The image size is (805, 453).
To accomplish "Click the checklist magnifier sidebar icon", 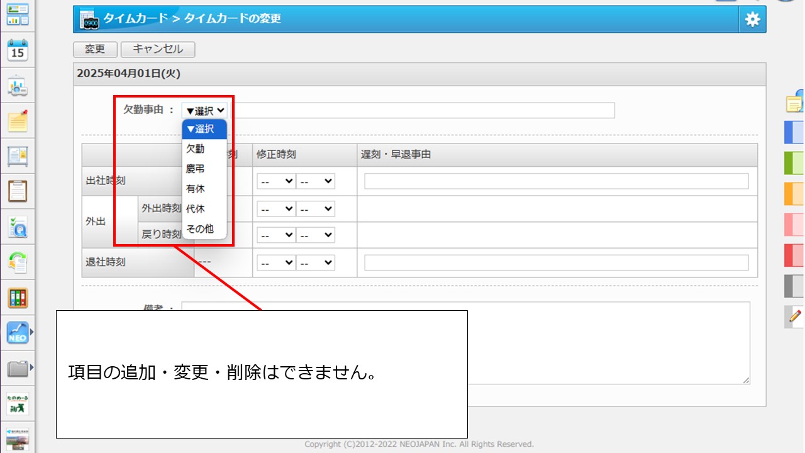I will [18, 227].
